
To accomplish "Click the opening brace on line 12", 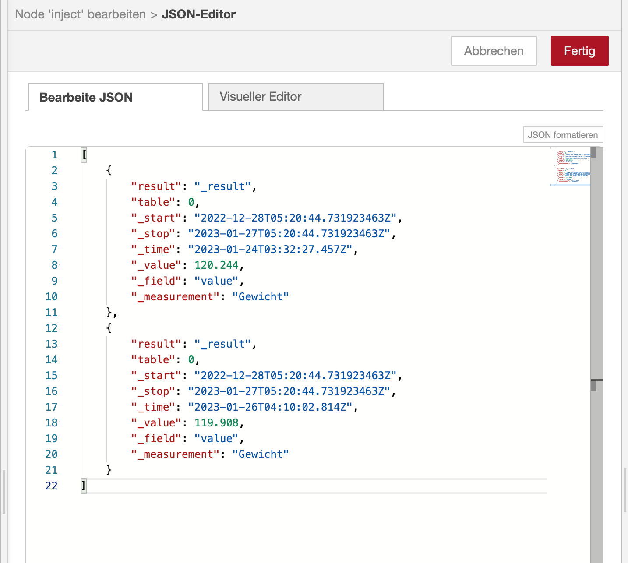I will [x=109, y=328].
